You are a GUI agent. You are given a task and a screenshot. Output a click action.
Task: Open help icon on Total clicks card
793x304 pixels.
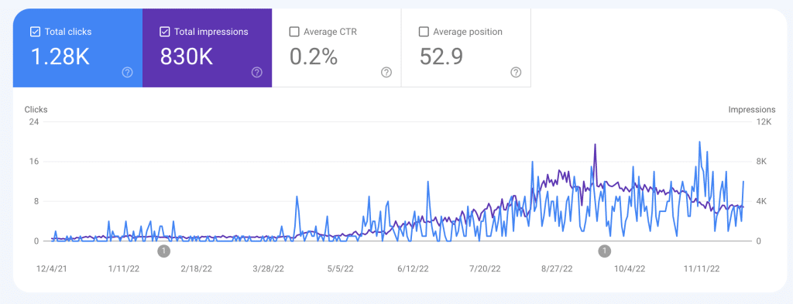click(128, 72)
